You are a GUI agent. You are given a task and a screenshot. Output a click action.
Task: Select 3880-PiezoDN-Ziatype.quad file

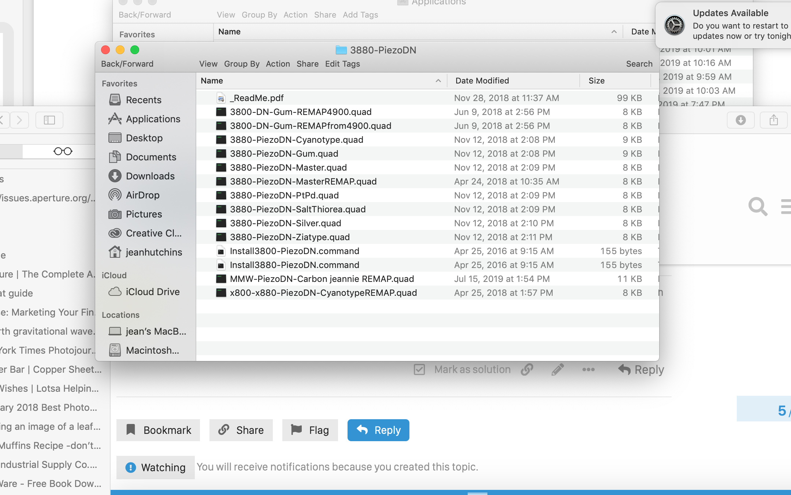click(x=427, y=237)
